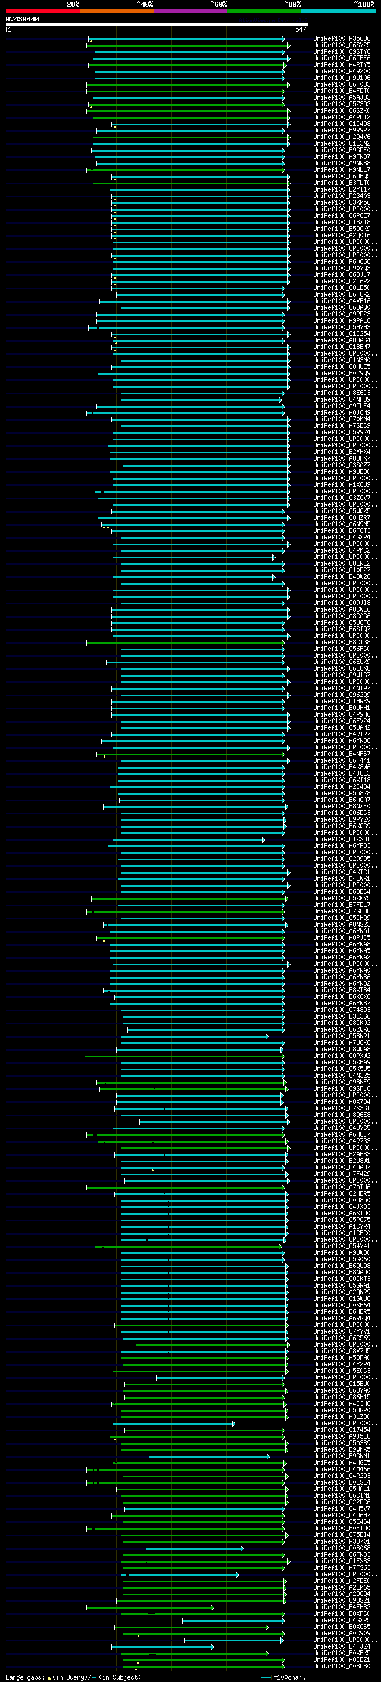
Task: Select hit label UniRef100_A2I484
Action: click(x=342, y=787)
